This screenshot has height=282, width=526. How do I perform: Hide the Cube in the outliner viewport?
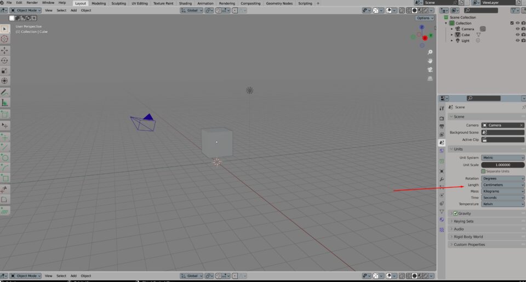(x=517, y=34)
